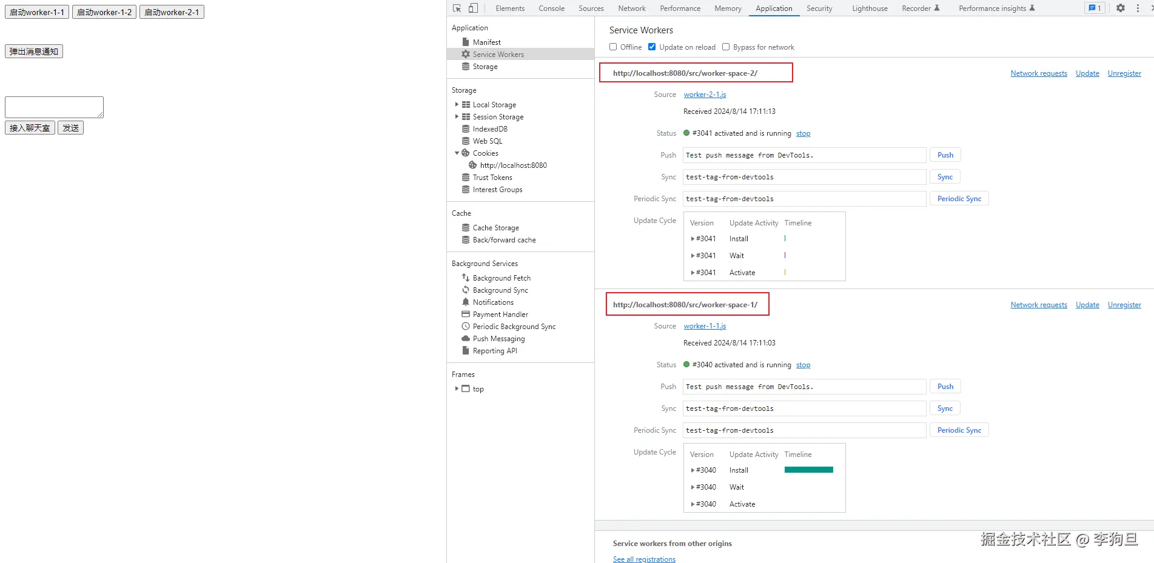The height and width of the screenshot is (563, 1154).
Task: Expand the #3040 Install row
Action: pyautogui.click(x=693, y=470)
